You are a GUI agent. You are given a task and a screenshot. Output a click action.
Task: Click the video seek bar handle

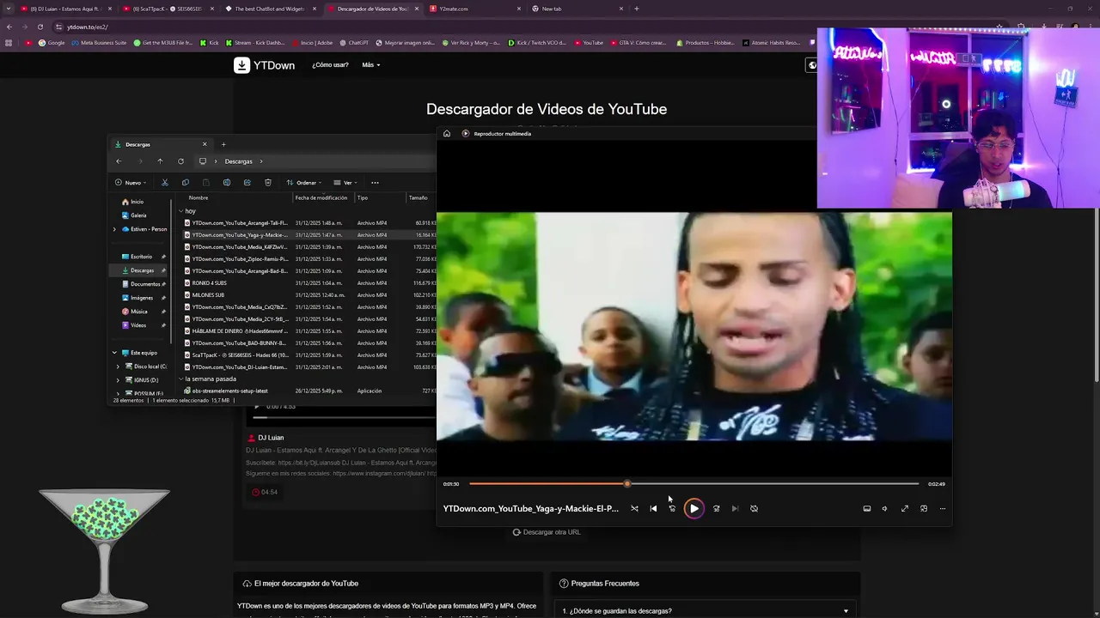coord(626,484)
